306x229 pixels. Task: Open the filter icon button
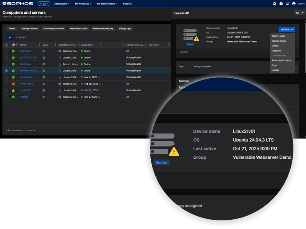(x=10, y=37)
